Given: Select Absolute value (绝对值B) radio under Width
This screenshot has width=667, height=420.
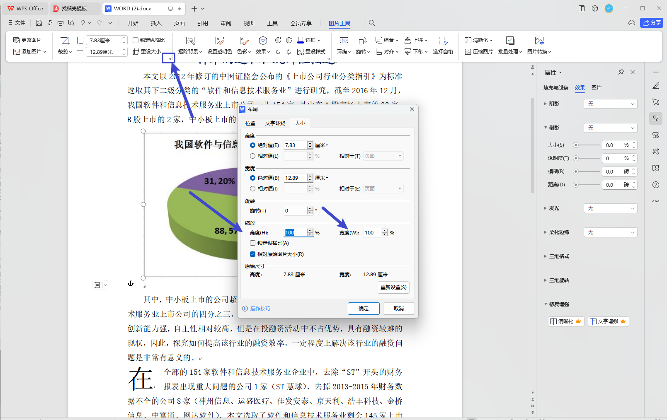Looking at the screenshot, I should 252,178.
